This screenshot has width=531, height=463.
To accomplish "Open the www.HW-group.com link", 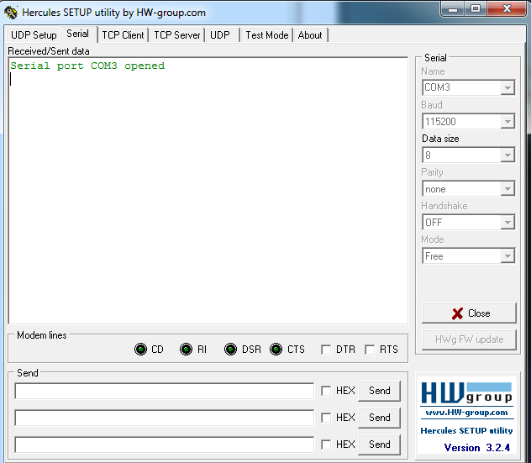I will pyautogui.click(x=466, y=413).
